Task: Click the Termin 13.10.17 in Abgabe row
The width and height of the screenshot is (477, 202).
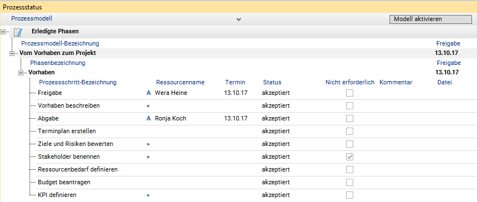Action: click(236, 118)
